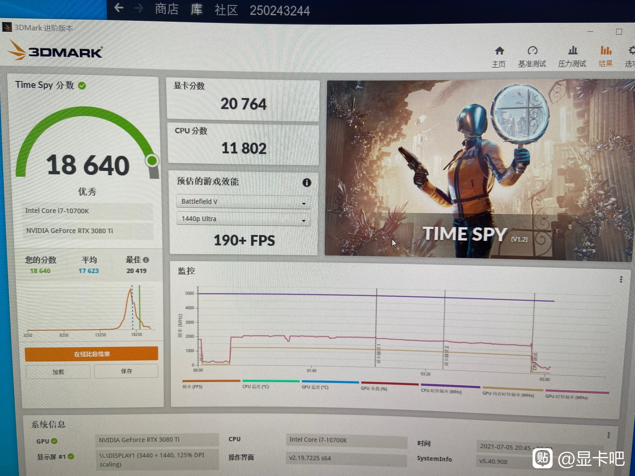635x476 pixels.
Task: Go forward with the Steam forward arrow
Action: click(x=139, y=8)
